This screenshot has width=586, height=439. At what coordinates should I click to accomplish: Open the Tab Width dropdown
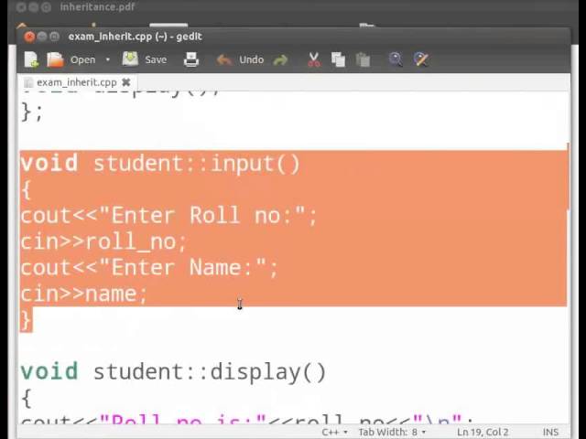[392, 432]
